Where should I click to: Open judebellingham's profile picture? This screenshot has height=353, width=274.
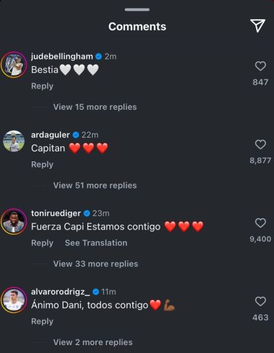tap(14, 65)
